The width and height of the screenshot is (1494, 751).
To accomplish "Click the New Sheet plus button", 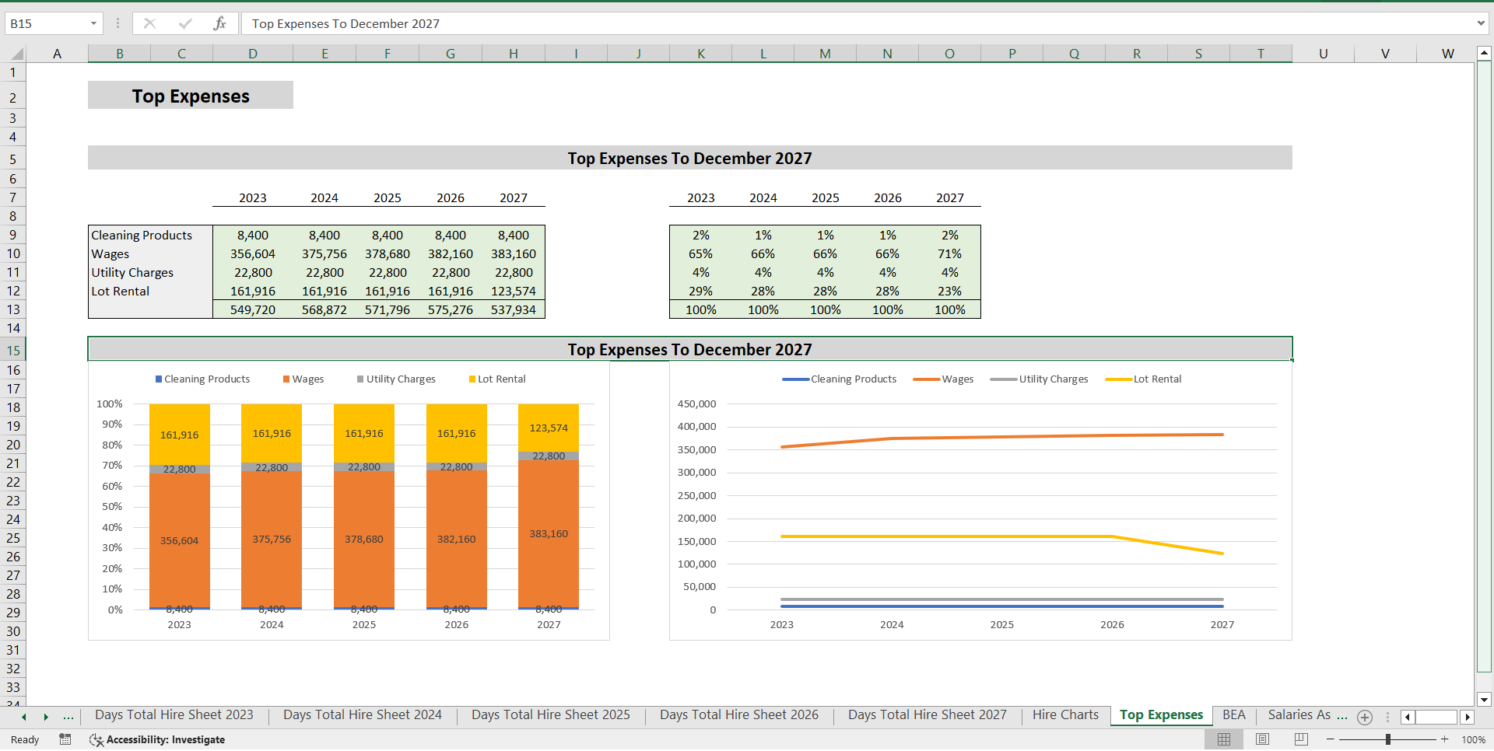I will [x=1365, y=717].
